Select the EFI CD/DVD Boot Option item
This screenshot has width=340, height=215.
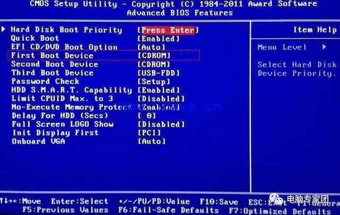[64, 47]
